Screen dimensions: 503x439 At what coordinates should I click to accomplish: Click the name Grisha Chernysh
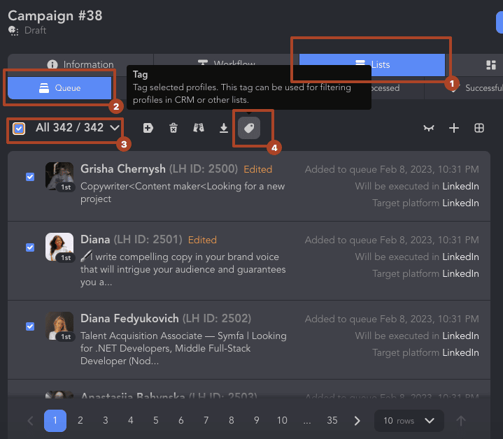[123, 169]
